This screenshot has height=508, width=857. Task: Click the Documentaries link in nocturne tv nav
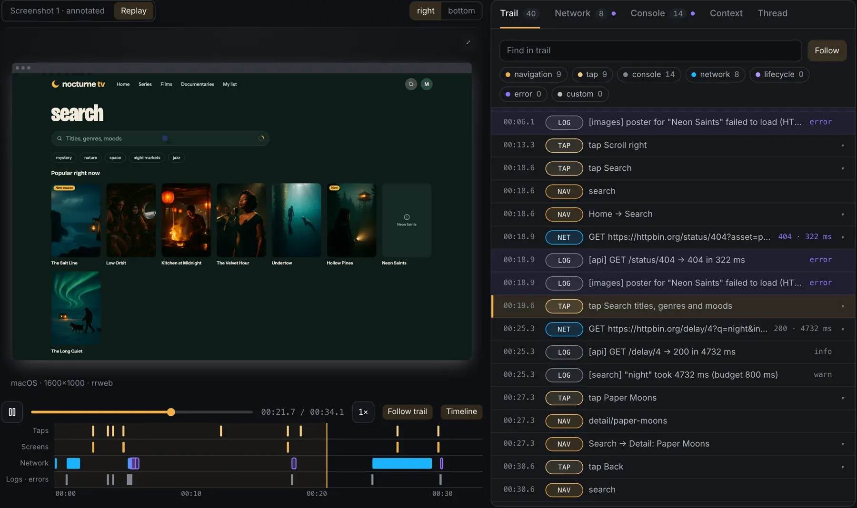point(197,84)
